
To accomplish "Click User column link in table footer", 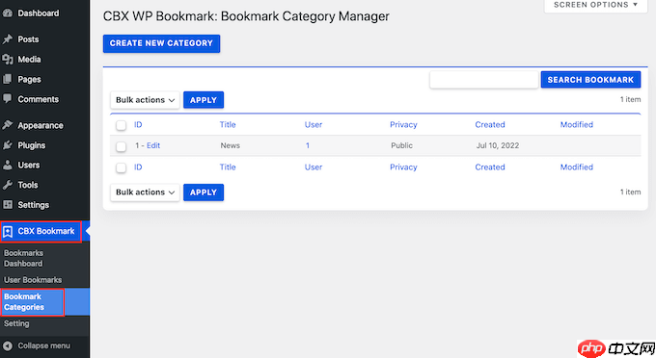I will click(314, 167).
